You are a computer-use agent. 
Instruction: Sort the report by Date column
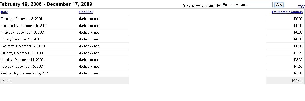pos(4,12)
